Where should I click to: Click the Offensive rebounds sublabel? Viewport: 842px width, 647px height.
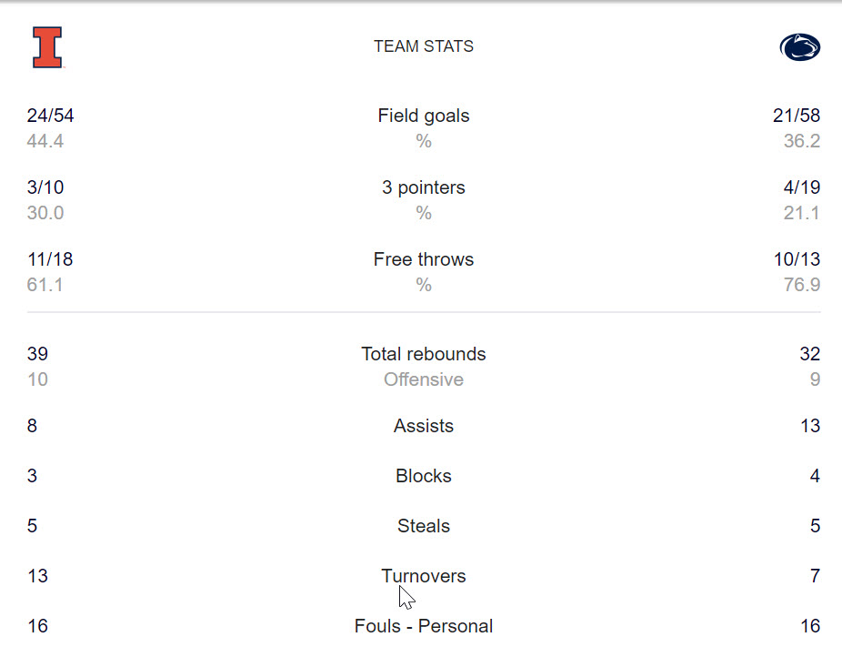tap(424, 379)
